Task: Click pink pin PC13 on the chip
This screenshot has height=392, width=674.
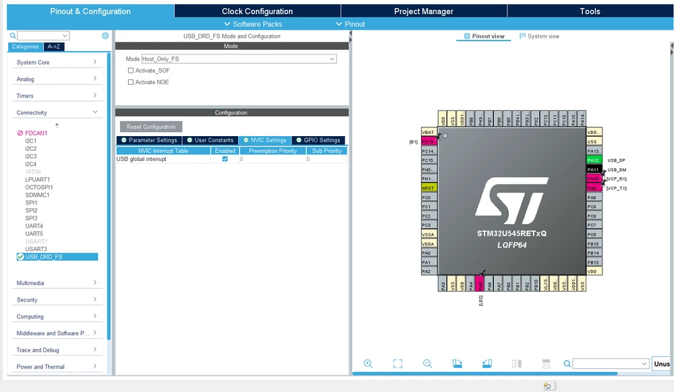Action: tap(429, 141)
